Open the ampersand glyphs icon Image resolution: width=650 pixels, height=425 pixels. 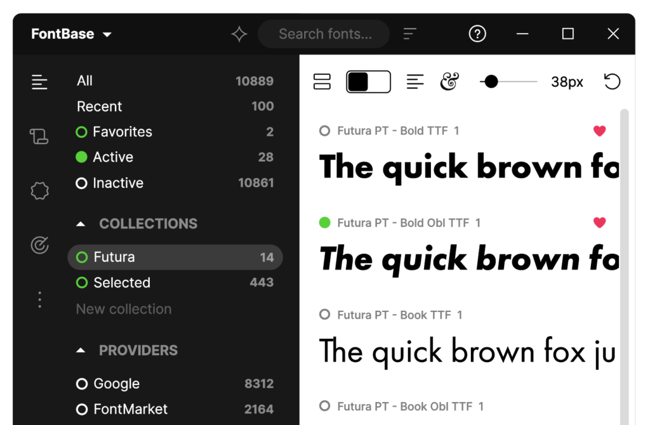449,82
